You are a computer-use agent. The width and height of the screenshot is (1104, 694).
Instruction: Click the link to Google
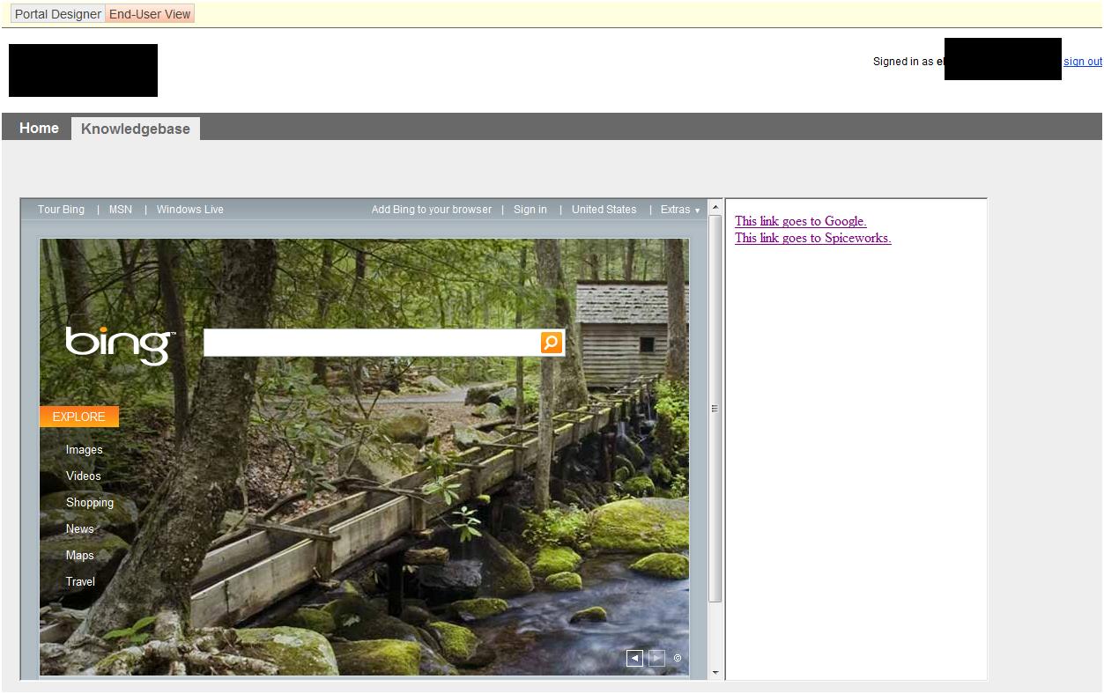[x=800, y=221]
